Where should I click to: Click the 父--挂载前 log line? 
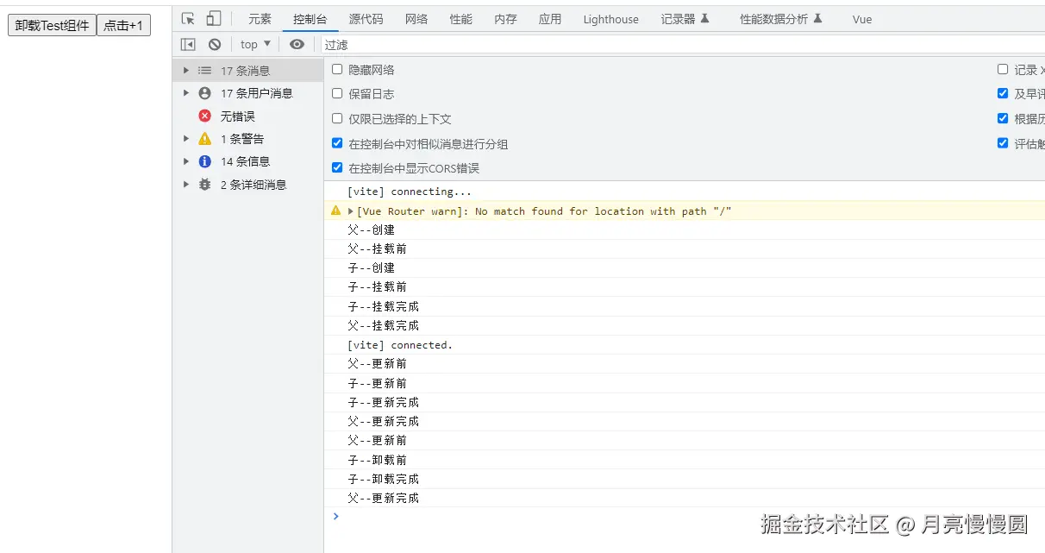pos(685,248)
